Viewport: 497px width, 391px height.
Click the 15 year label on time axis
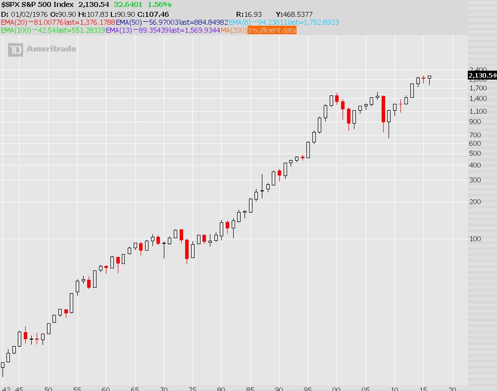pos(423,389)
